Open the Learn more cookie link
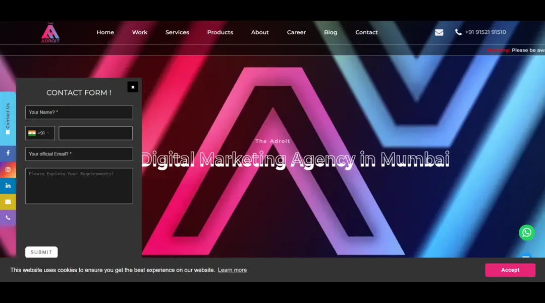 pos(232,270)
